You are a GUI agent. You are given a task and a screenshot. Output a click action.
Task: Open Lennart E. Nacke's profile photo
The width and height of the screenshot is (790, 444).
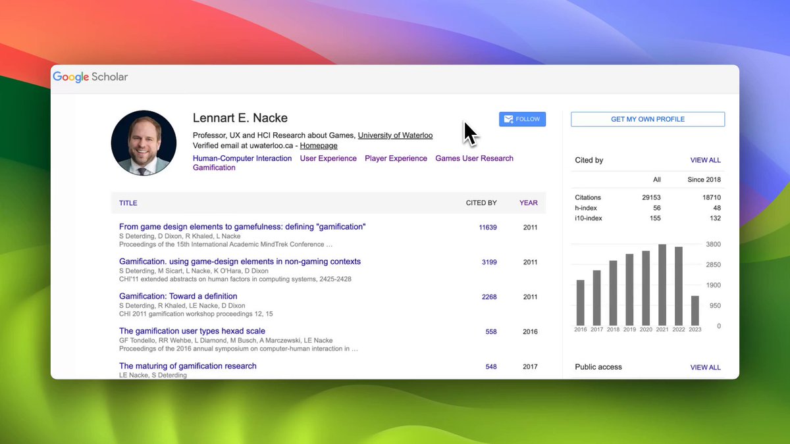144,143
